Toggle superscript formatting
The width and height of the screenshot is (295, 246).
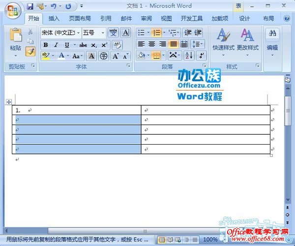pyautogui.click(x=104, y=45)
